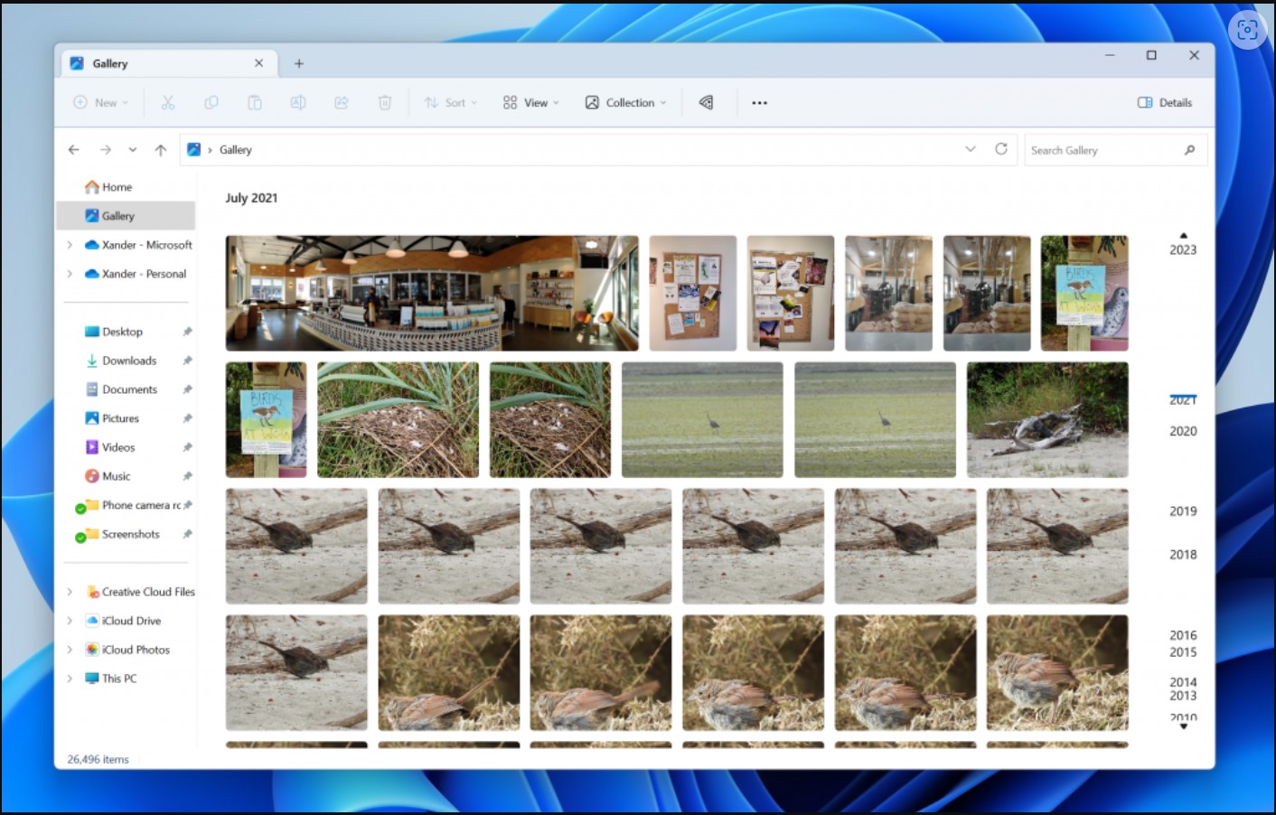Click the phone link icon in toolbar

pos(706,103)
